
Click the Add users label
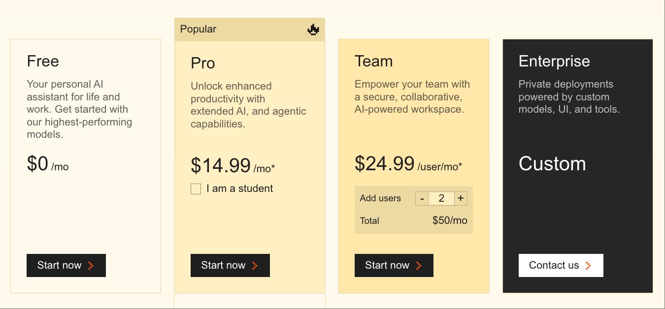pos(380,199)
